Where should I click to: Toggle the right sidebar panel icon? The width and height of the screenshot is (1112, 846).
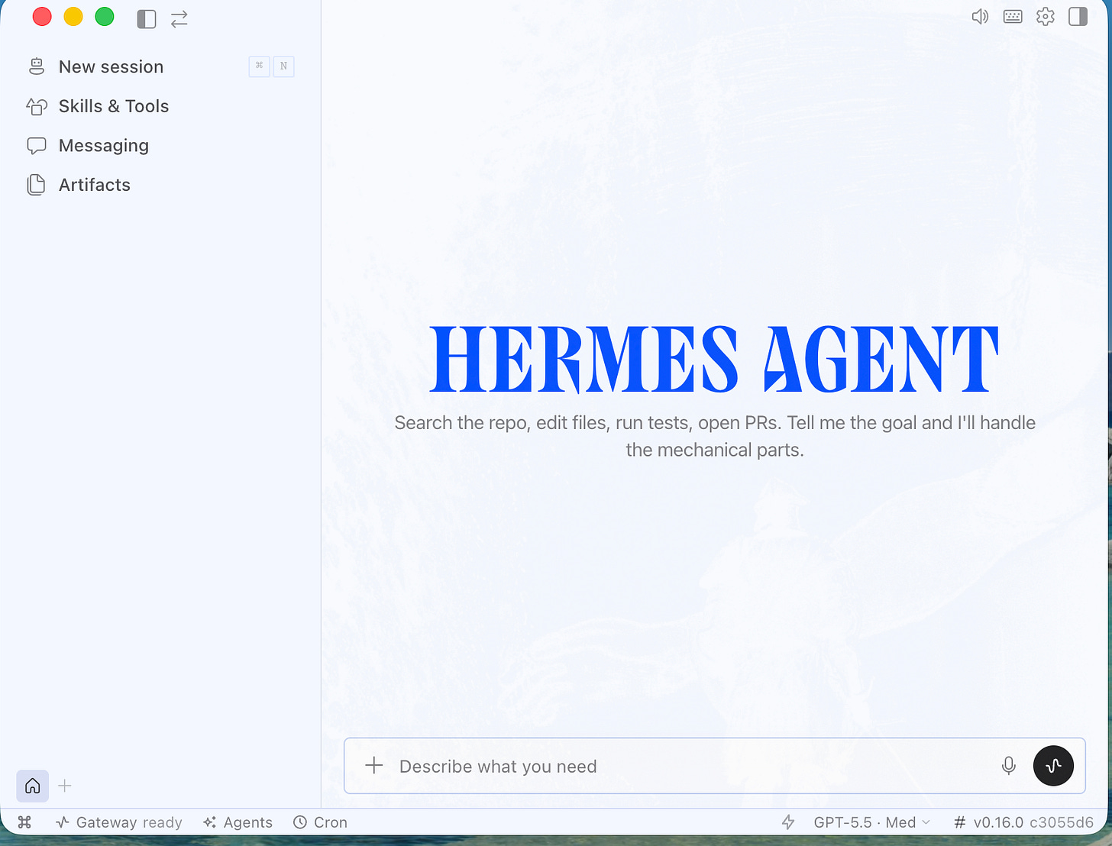click(x=1078, y=17)
